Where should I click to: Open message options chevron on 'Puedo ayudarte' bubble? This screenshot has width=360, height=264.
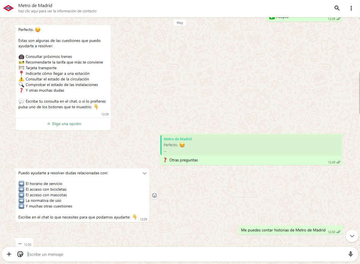144,173
